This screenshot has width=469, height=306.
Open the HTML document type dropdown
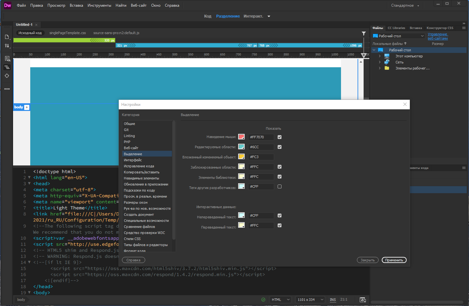(281, 300)
